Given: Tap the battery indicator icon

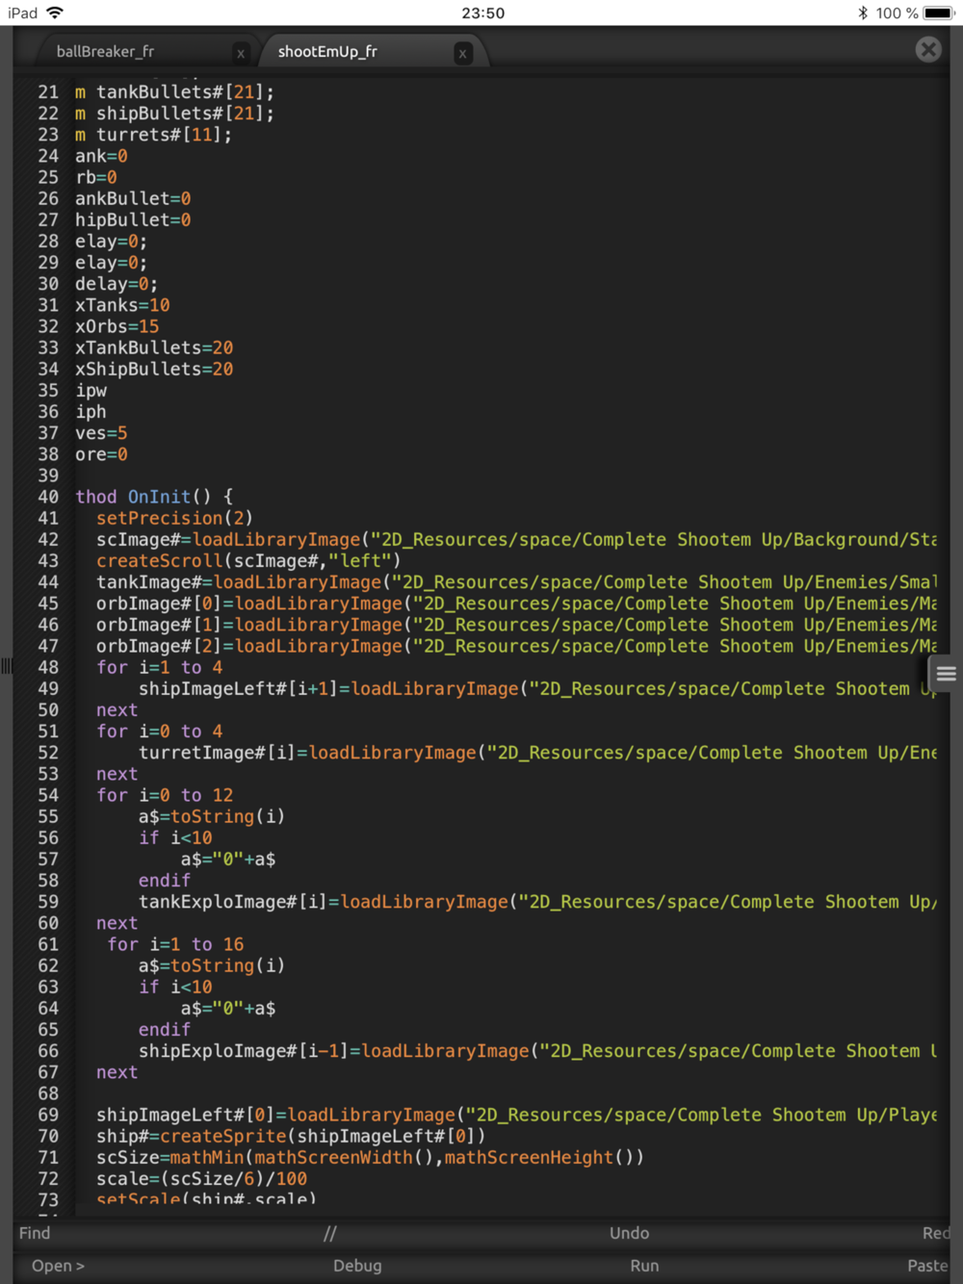Looking at the screenshot, I should point(938,13).
